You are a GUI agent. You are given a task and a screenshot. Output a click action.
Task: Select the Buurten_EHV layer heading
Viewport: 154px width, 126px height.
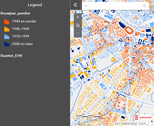[x=12, y=55]
